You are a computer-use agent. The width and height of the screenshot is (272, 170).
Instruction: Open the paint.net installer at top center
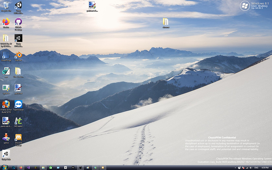click(92, 7)
